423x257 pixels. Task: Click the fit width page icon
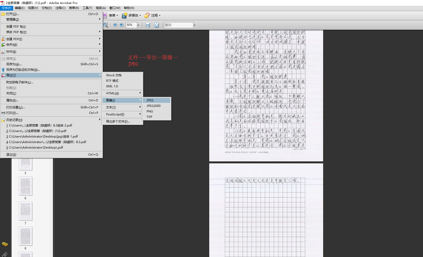tap(148, 25)
